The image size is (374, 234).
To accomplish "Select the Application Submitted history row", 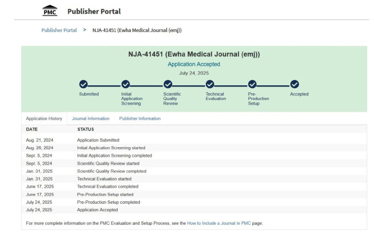I will point(98,140).
